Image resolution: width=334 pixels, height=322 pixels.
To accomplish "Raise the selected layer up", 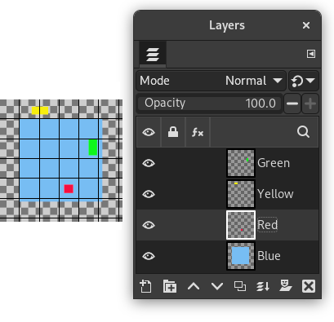I will pos(194,286).
